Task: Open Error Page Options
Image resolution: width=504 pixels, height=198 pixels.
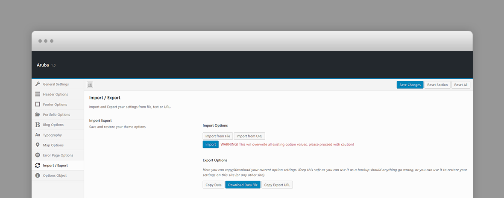Action: coord(58,155)
